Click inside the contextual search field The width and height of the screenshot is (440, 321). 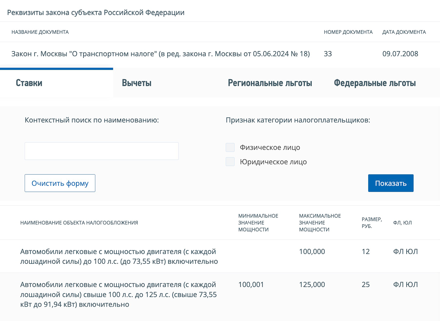click(101, 151)
